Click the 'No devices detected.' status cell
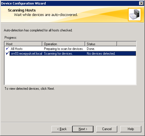Image resolution: width=145 pixels, height=136 pixels. tap(101, 54)
